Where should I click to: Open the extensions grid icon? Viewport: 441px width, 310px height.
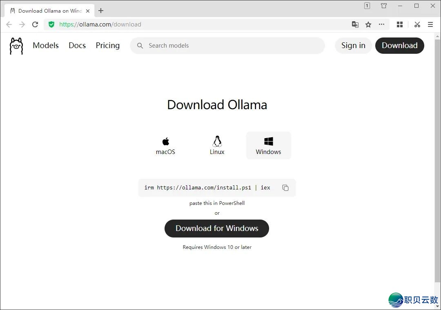click(400, 24)
